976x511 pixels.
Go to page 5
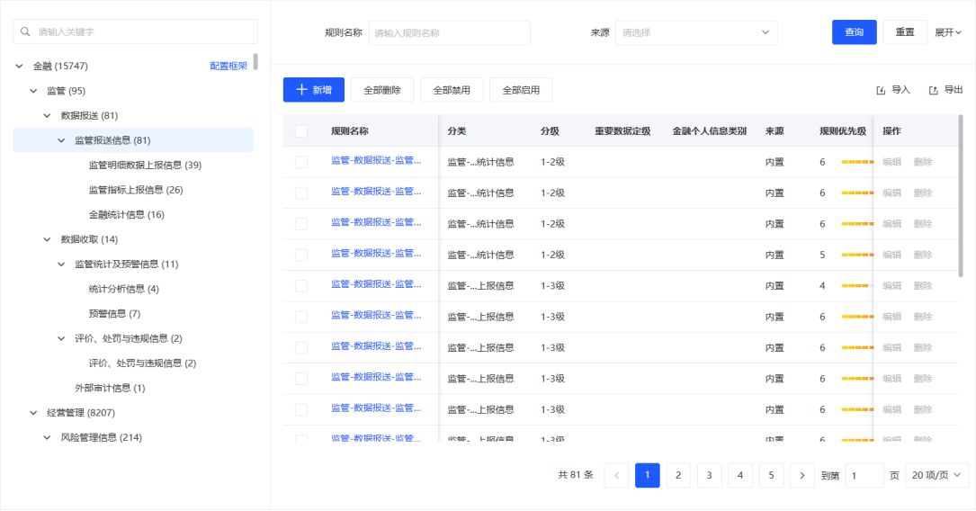pos(771,476)
